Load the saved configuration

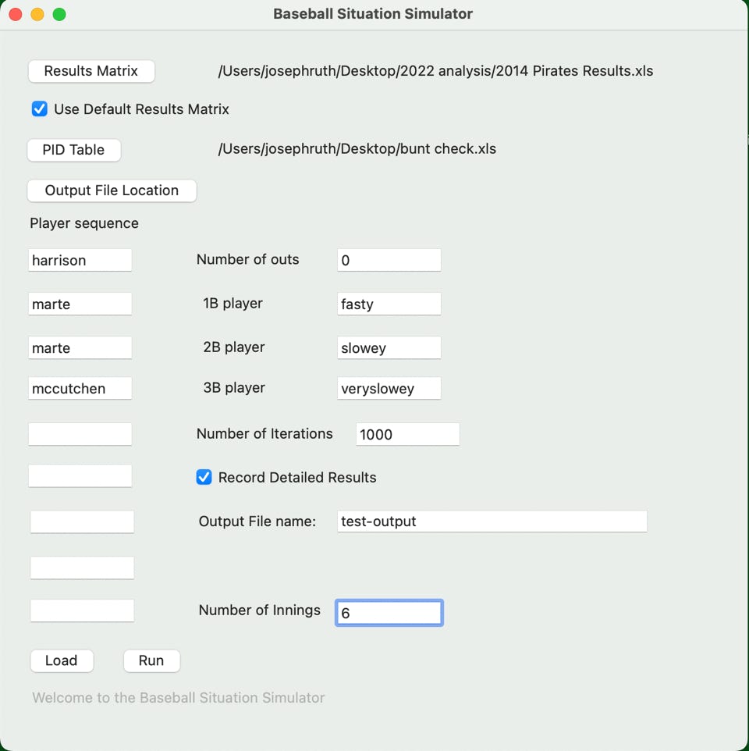click(62, 661)
